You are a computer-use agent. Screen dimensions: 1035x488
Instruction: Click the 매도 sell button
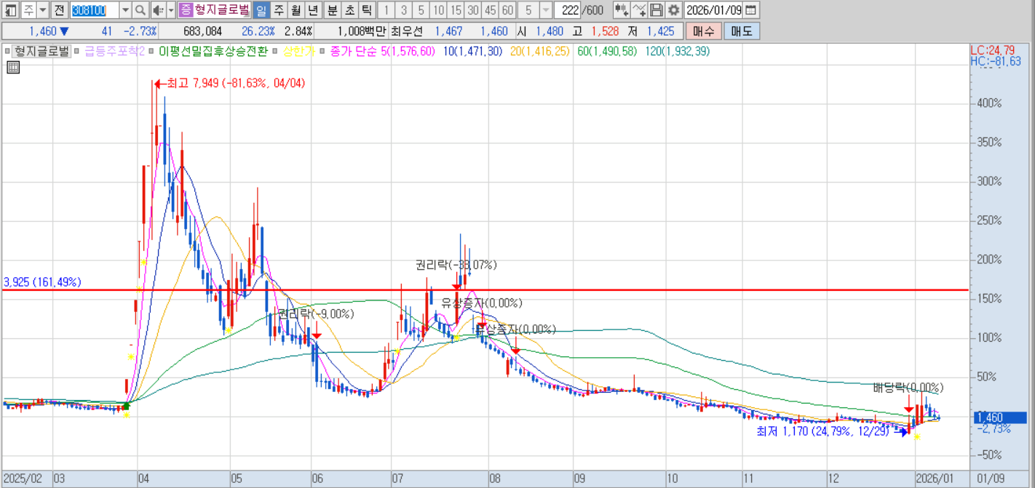pos(742,31)
